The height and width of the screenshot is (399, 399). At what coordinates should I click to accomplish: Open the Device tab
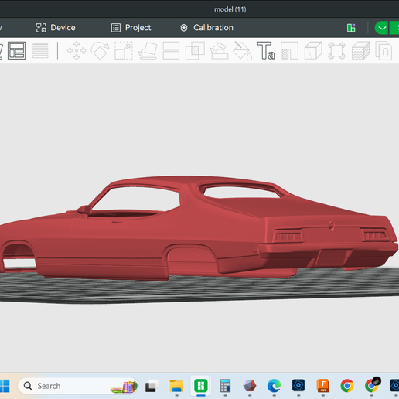point(56,28)
